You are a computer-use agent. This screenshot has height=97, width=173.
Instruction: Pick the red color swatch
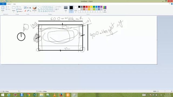coord(86,7)
